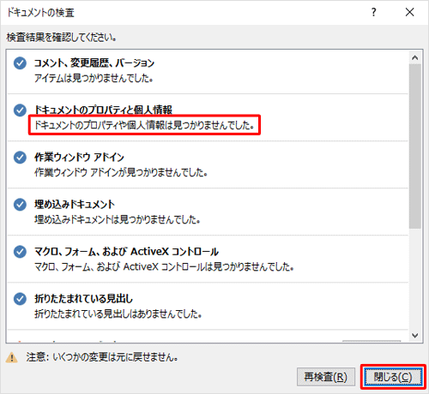This screenshot has height=394, width=429.
Task: Click the vertical scrollbar thumb
Action: click(414, 146)
